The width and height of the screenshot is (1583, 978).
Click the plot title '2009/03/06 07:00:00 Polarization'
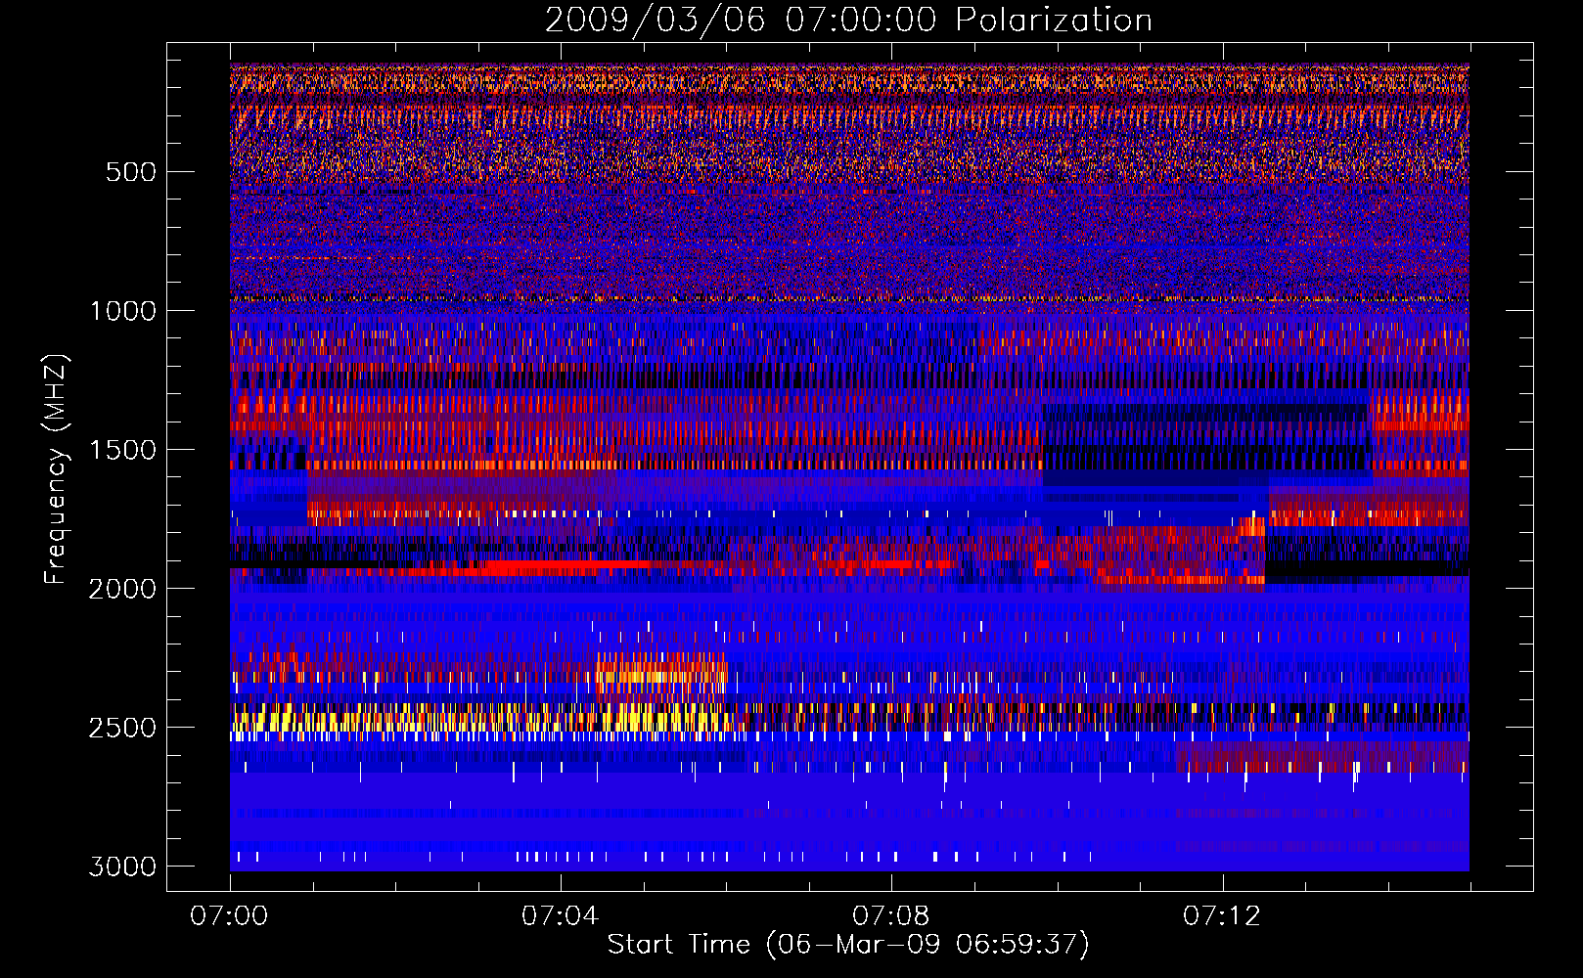[x=848, y=21]
